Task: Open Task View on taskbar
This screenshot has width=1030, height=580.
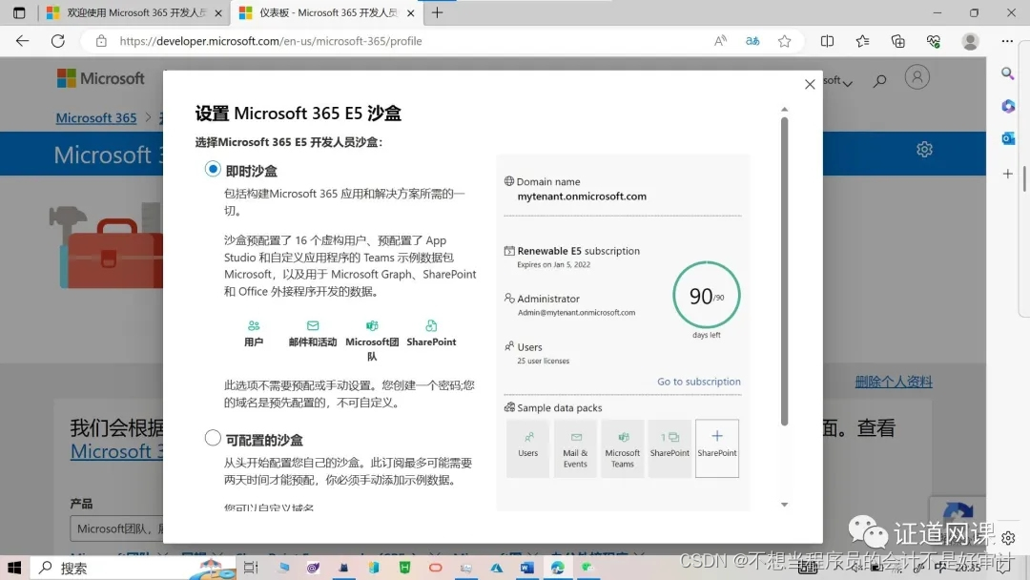Action: click(251, 568)
